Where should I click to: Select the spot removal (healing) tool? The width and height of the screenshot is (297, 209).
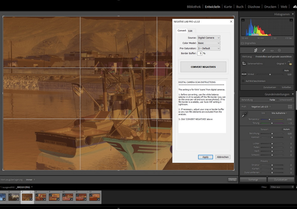click(x=264, y=50)
